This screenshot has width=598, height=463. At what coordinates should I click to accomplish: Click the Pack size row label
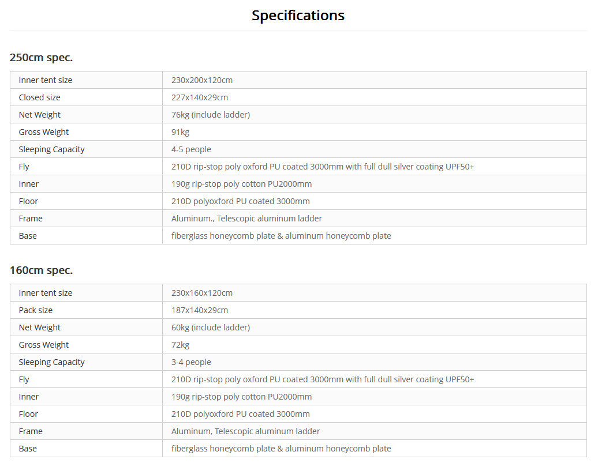click(x=36, y=310)
